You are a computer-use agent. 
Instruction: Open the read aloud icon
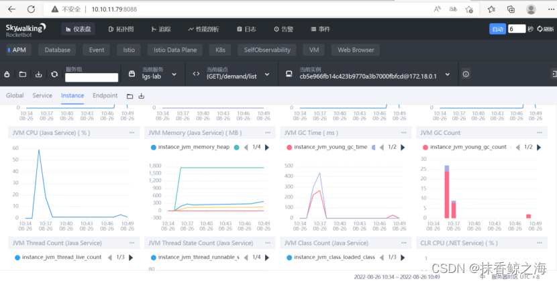tap(438, 9)
